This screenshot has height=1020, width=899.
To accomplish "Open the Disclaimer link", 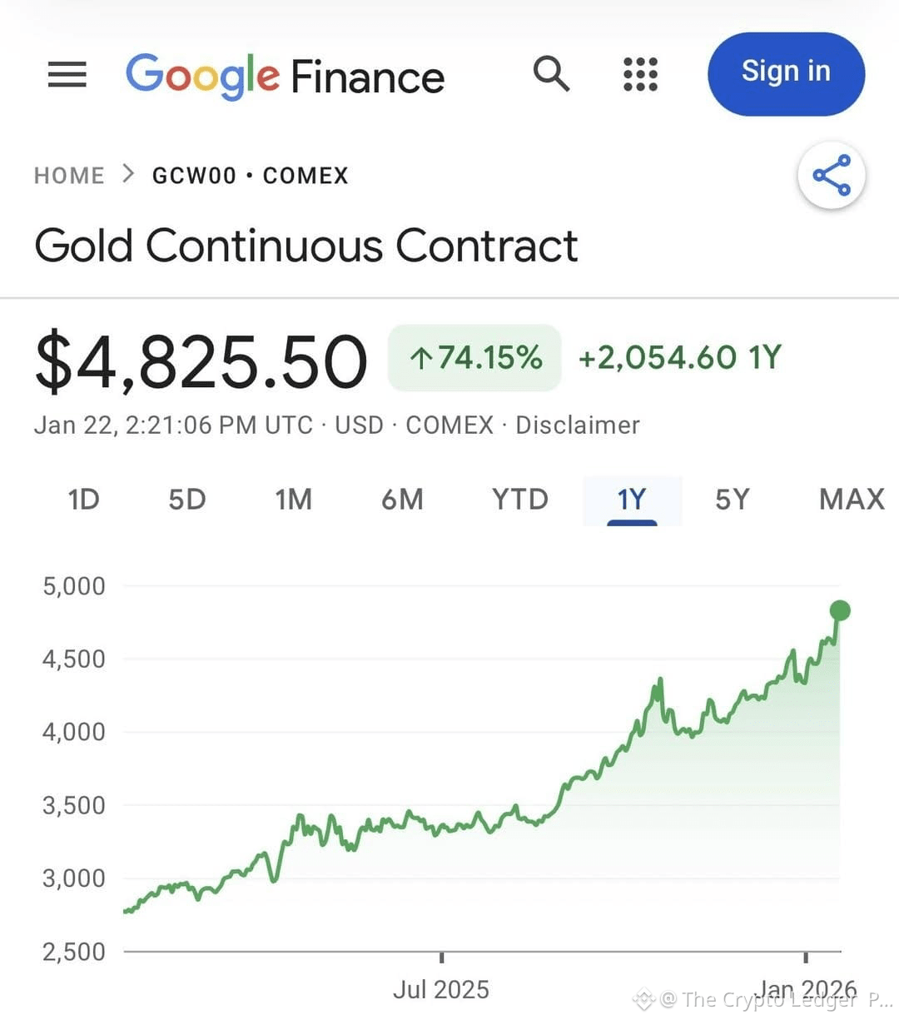I will (x=577, y=425).
